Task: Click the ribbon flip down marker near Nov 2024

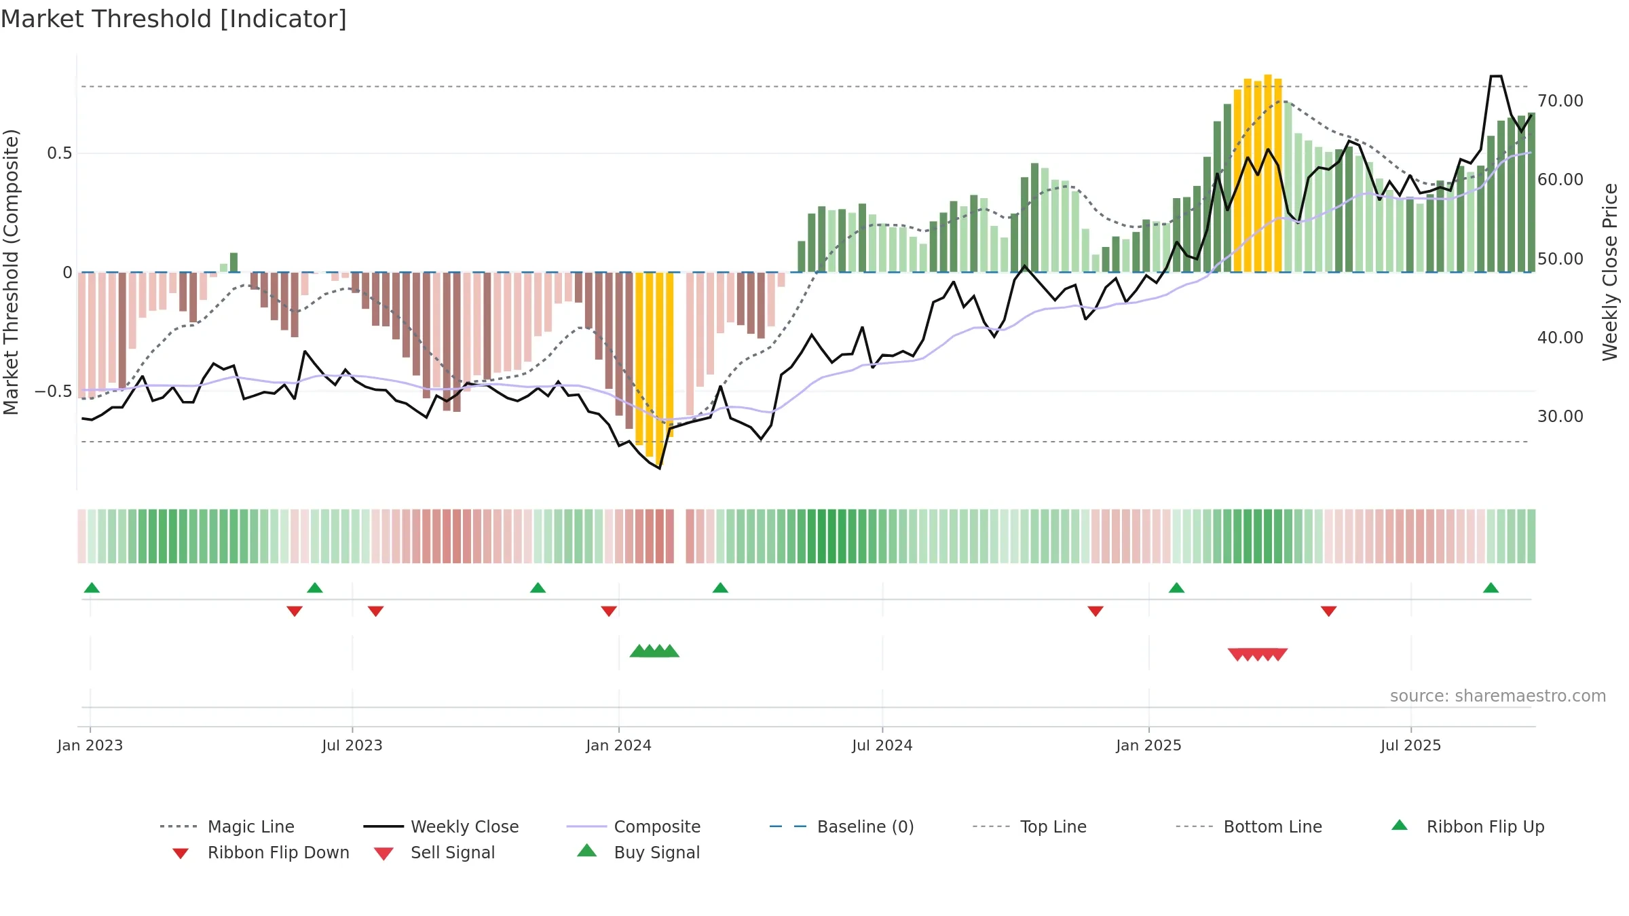Action: coord(1096,611)
